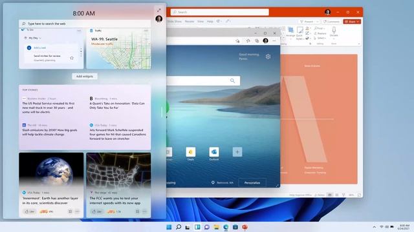The image size is (414, 232).
Task: Open Bloomberg Quant's Take on Innovation story
Action: (117, 106)
